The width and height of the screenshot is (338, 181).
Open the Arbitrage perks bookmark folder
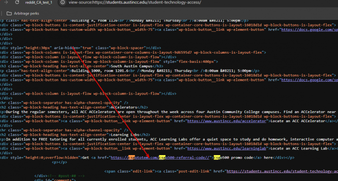(22, 13)
